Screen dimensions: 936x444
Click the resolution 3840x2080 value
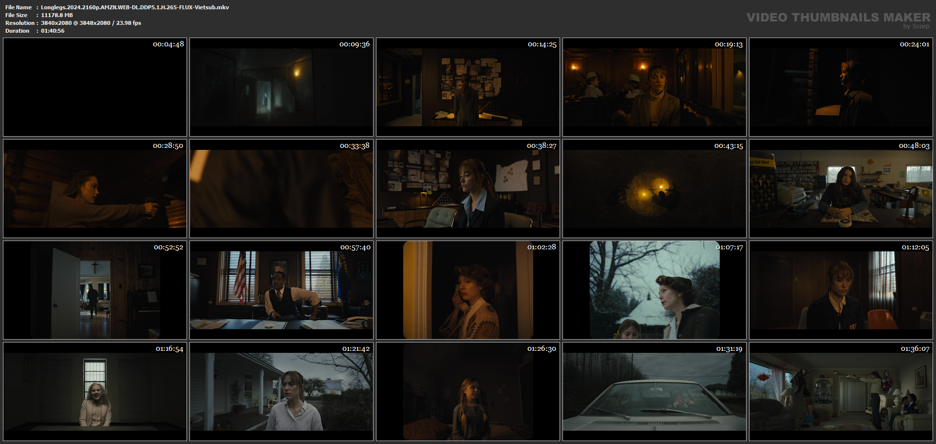point(91,23)
